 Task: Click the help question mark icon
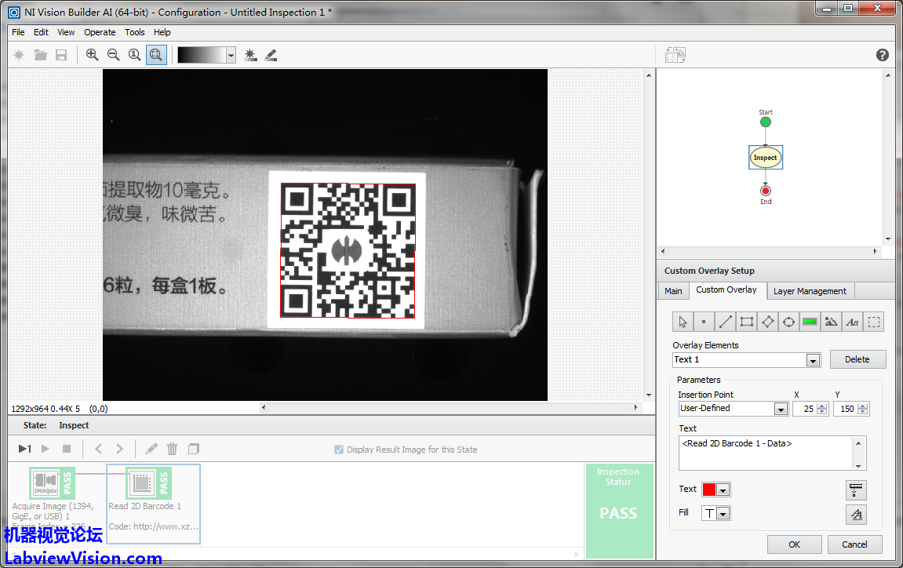[x=883, y=55]
